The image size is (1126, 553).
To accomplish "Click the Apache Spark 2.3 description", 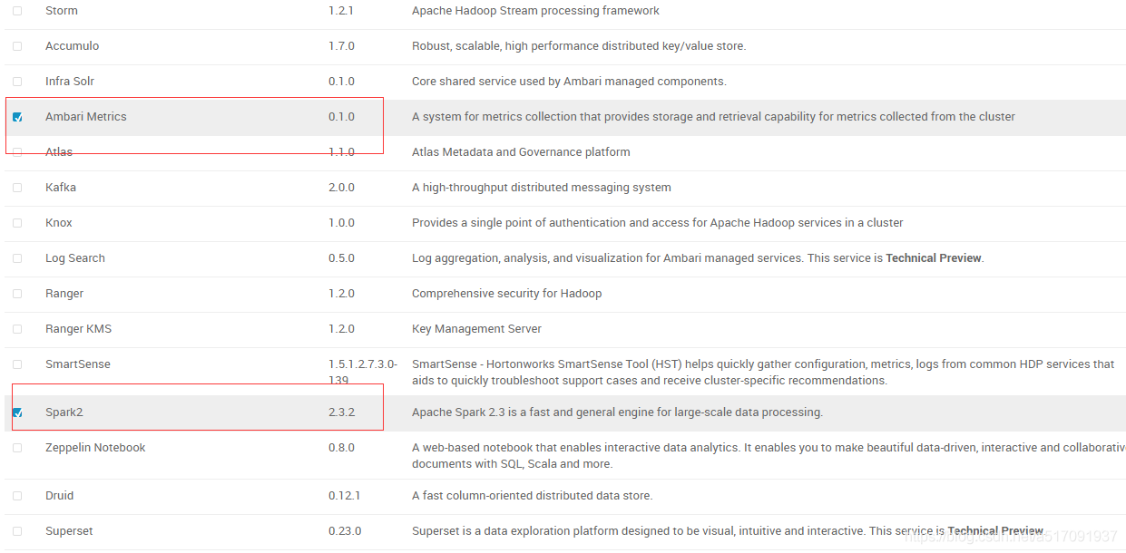I will pos(618,412).
